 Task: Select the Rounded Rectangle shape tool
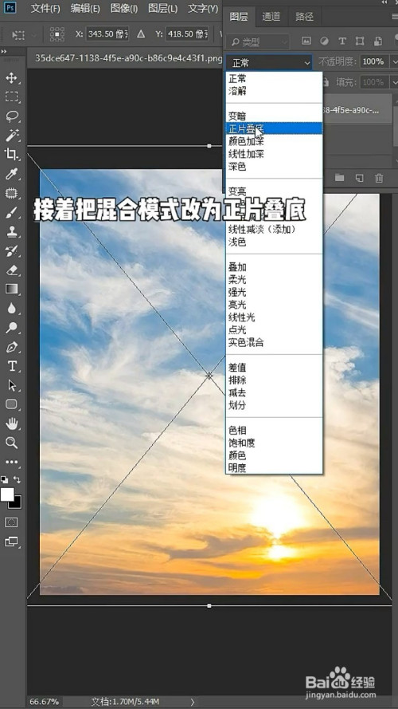pos(11,404)
